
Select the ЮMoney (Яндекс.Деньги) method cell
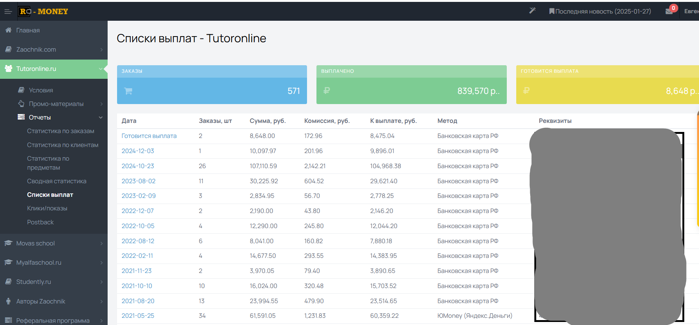(475, 316)
